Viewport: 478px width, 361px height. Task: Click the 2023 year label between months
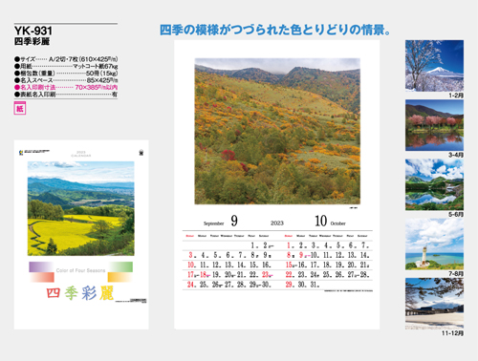[x=277, y=223]
